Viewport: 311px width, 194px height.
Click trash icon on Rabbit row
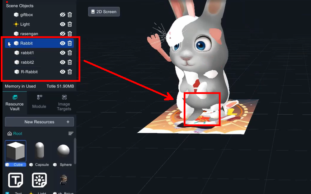point(70,43)
